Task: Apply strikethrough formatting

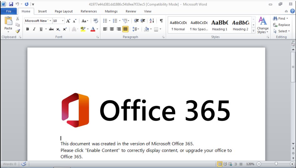Action: (51, 29)
